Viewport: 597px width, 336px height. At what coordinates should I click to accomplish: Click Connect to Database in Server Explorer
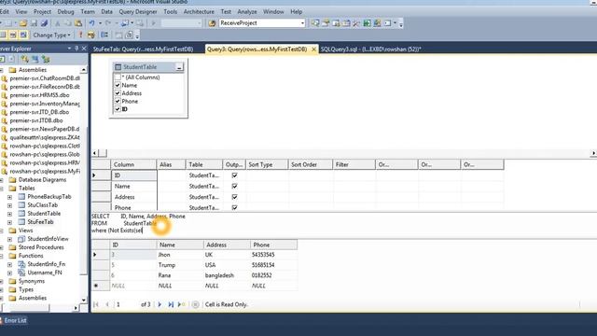pyautogui.click(x=25, y=60)
